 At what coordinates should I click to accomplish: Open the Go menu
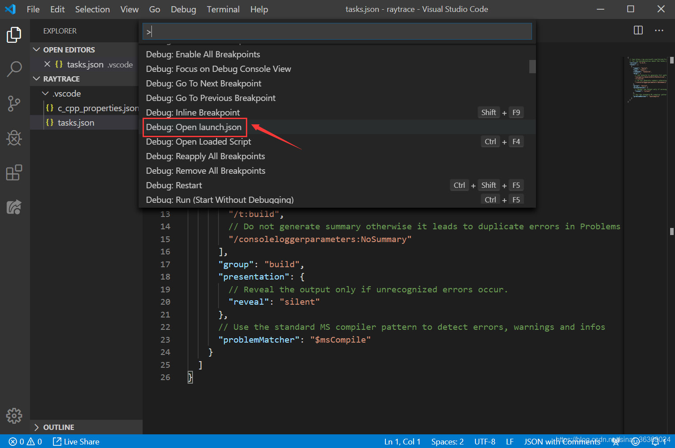(155, 9)
